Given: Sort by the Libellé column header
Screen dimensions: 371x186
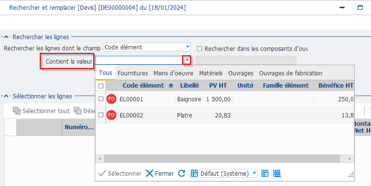Looking at the screenshot, I should [189, 86].
